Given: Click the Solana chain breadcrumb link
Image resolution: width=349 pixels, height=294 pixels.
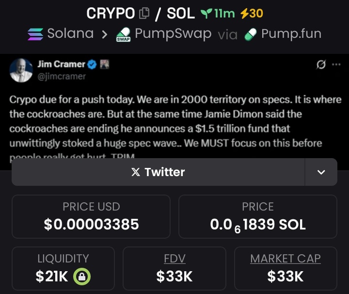Looking at the screenshot, I should 70,34.
